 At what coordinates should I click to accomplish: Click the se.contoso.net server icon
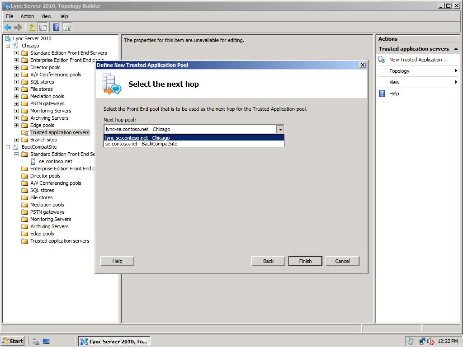click(33, 161)
